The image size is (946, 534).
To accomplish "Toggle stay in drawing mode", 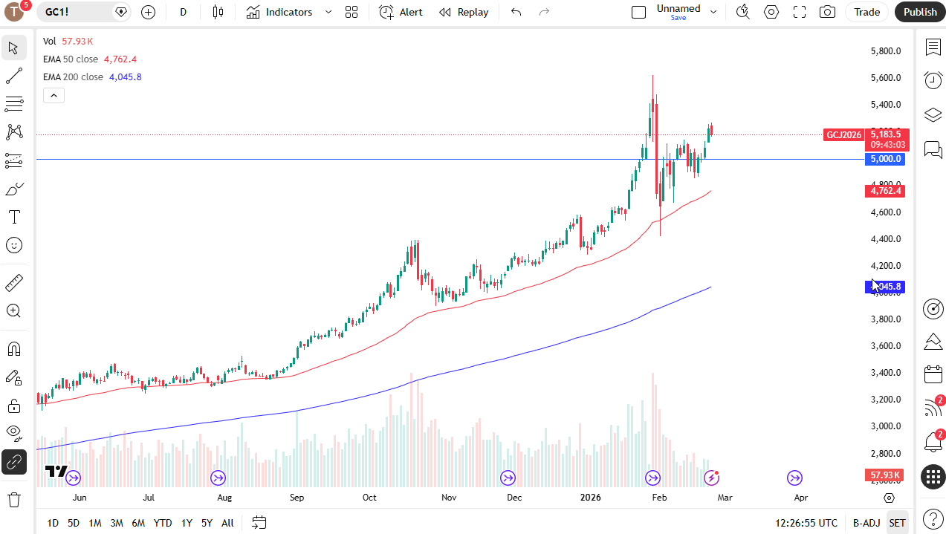I will [x=13, y=377].
